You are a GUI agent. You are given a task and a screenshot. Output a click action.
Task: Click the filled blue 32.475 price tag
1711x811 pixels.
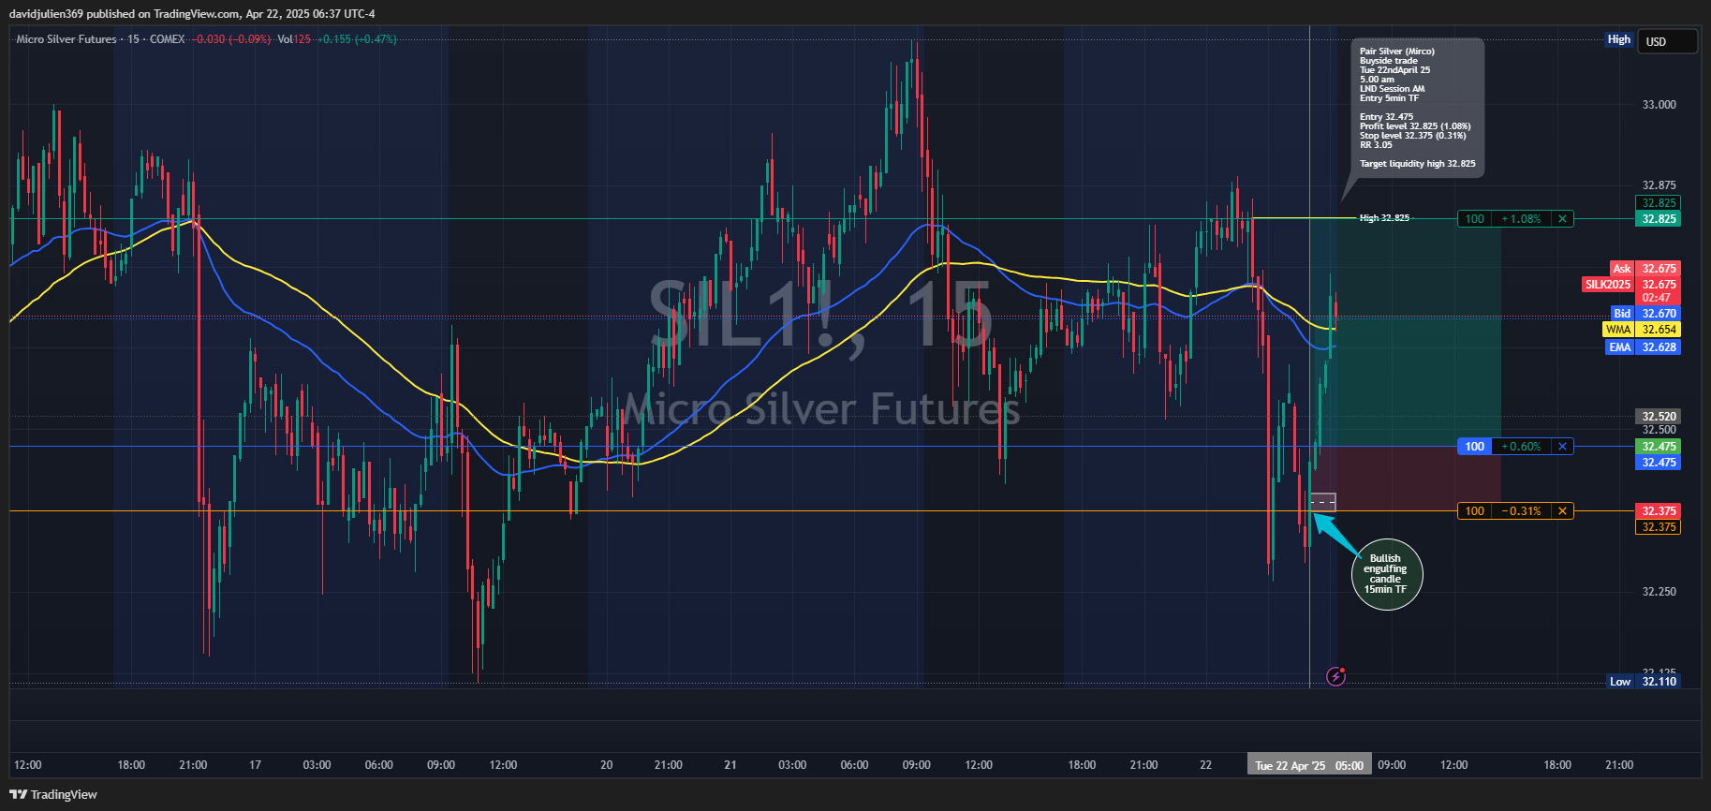pos(1659,463)
